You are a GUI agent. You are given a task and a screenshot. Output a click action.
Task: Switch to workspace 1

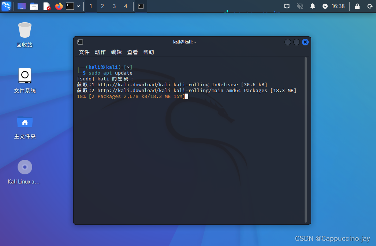point(91,6)
